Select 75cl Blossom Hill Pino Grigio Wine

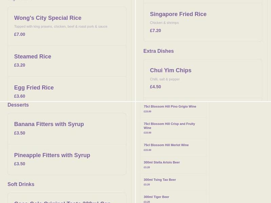[170, 106]
